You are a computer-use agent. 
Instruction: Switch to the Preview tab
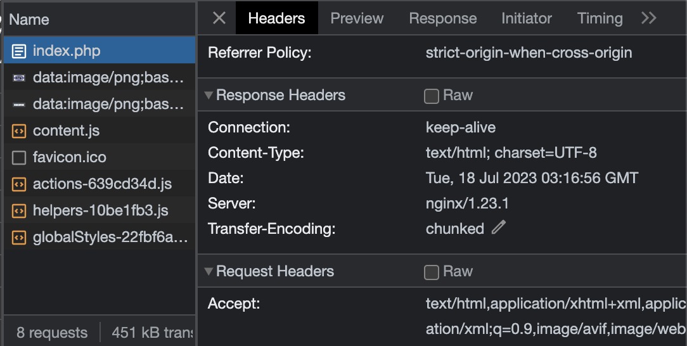tap(357, 18)
